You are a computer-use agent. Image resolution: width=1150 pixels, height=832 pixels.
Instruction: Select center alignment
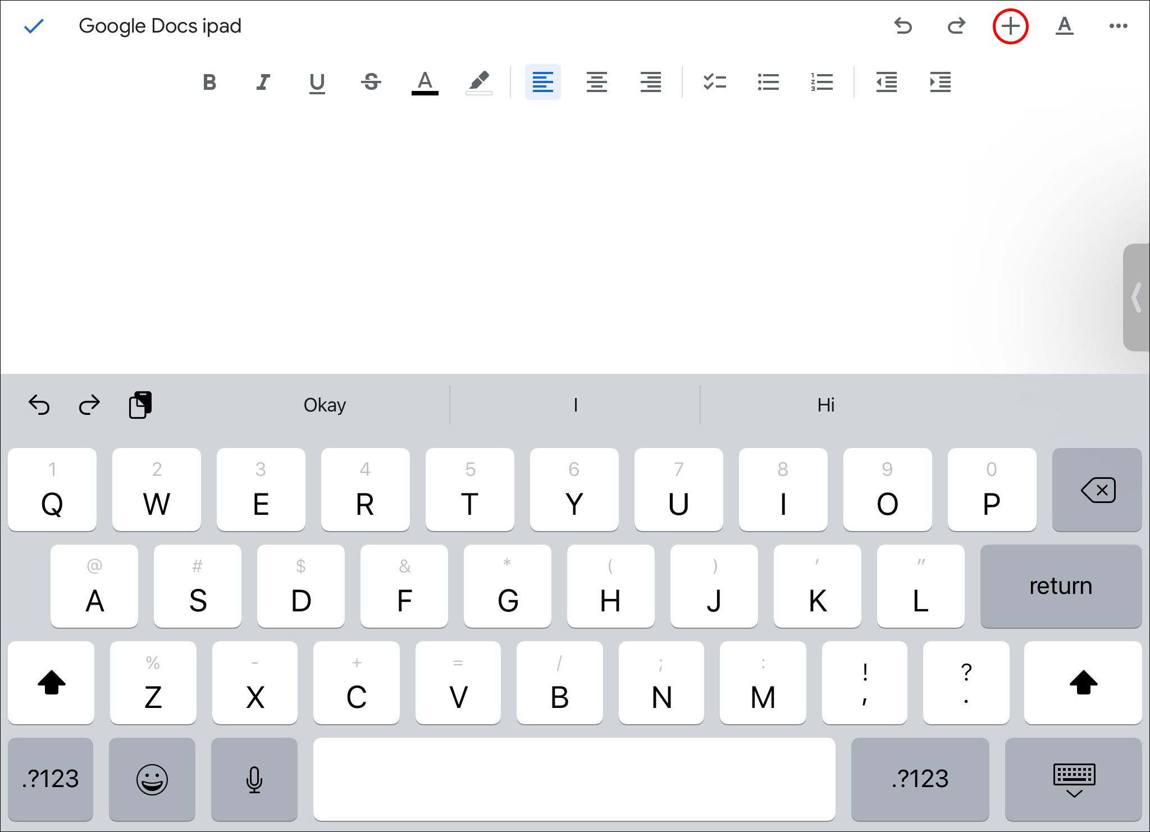pyautogui.click(x=596, y=83)
